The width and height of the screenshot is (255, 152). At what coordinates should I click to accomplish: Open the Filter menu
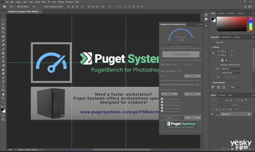[44, 2]
